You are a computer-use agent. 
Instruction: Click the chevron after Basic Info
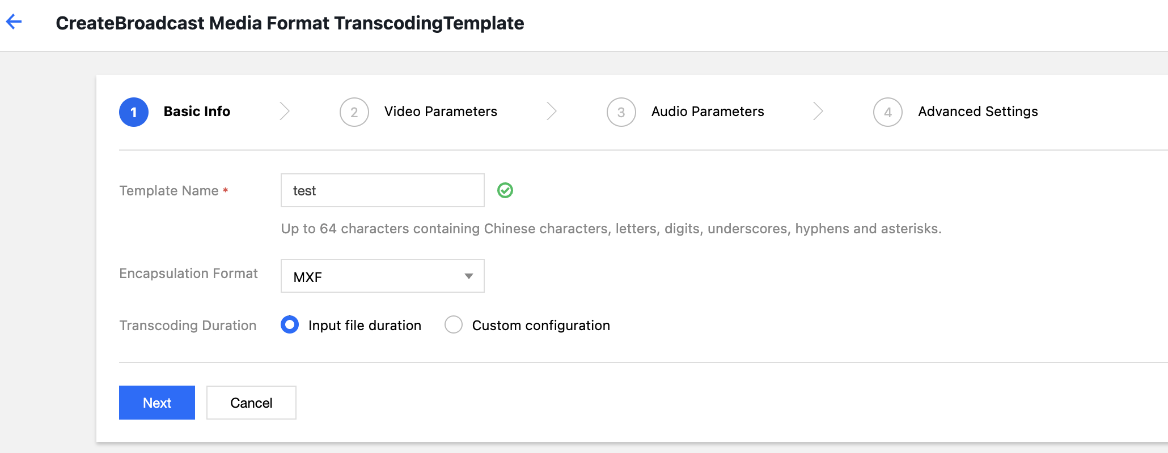(285, 112)
